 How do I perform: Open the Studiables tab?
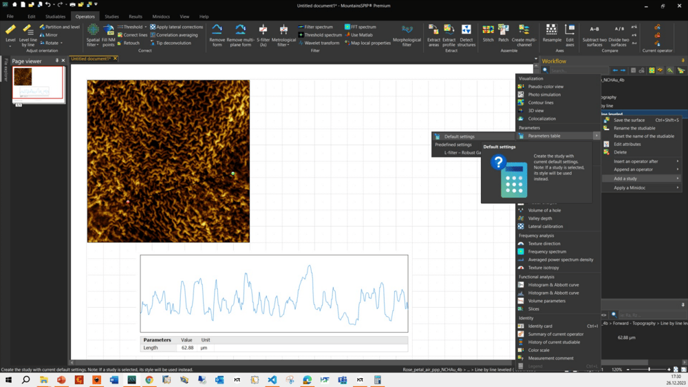(55, 17)
